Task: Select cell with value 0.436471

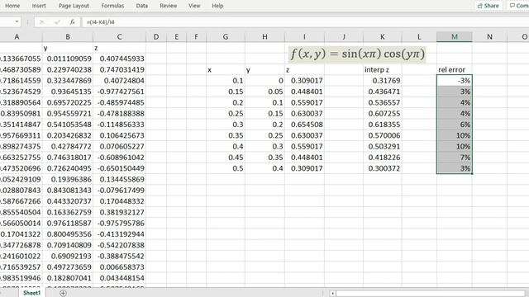Action: click(x=382, y=92)
